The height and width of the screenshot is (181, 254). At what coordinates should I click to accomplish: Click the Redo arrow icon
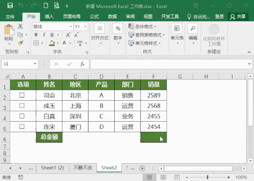pos(33,5)
